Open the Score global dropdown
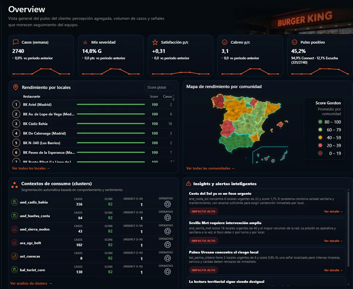Viewport: 353px width, 289px height. point(159,87)
